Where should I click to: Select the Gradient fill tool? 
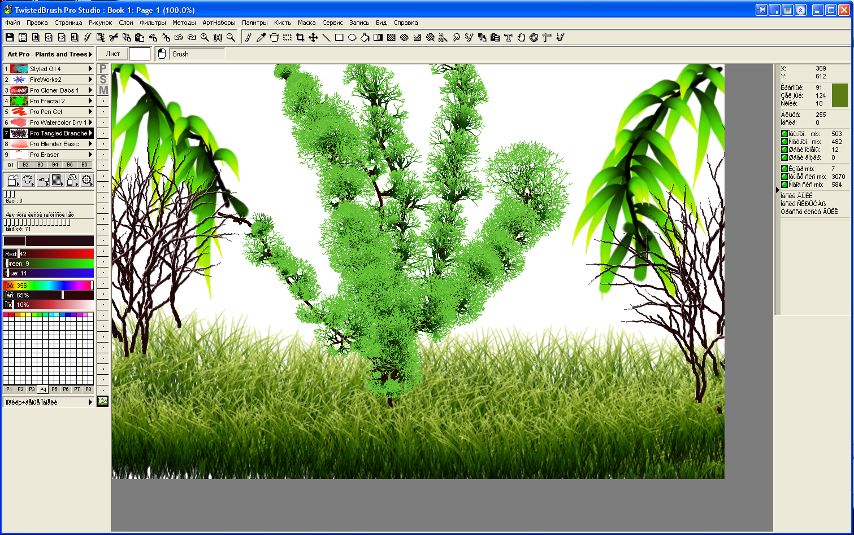(x=378, y=37)
